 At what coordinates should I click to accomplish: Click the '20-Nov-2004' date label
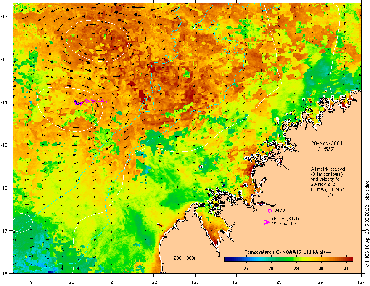[x=327, y=143]
